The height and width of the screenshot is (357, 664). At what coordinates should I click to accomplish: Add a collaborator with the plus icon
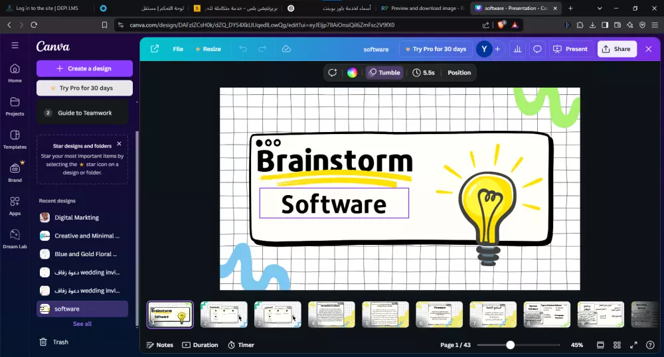click(x=497, y=49)
